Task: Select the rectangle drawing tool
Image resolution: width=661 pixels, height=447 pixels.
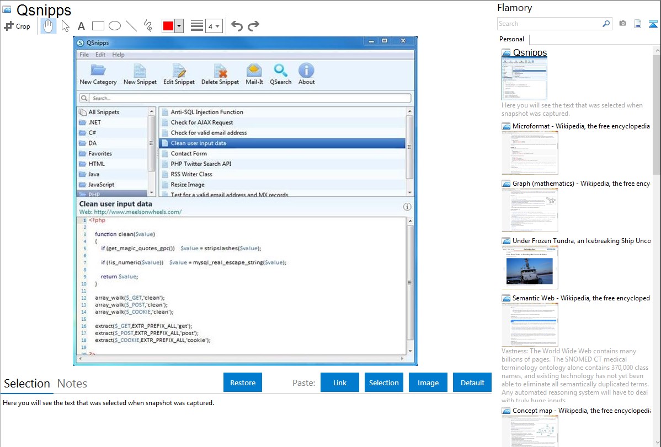Action: 98,26
